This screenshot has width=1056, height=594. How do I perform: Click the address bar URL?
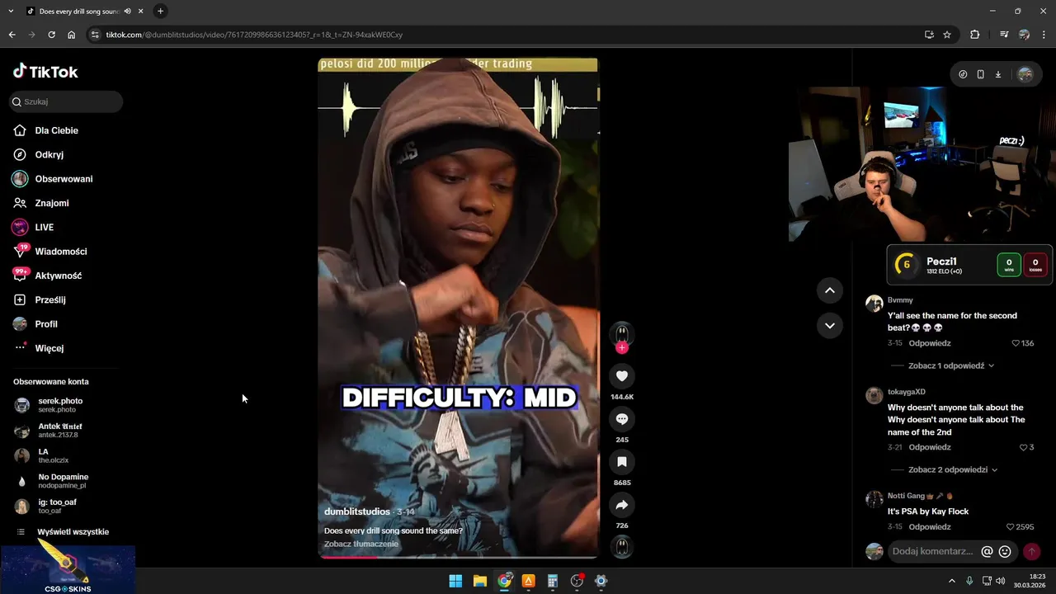[x=254, y=35]
